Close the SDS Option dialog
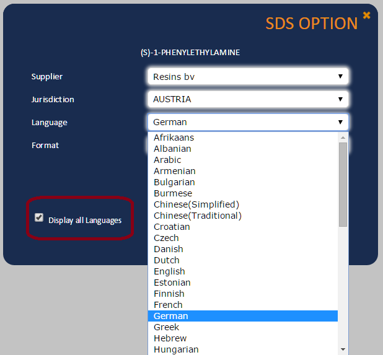383x355 pixels. coord(366,15)
